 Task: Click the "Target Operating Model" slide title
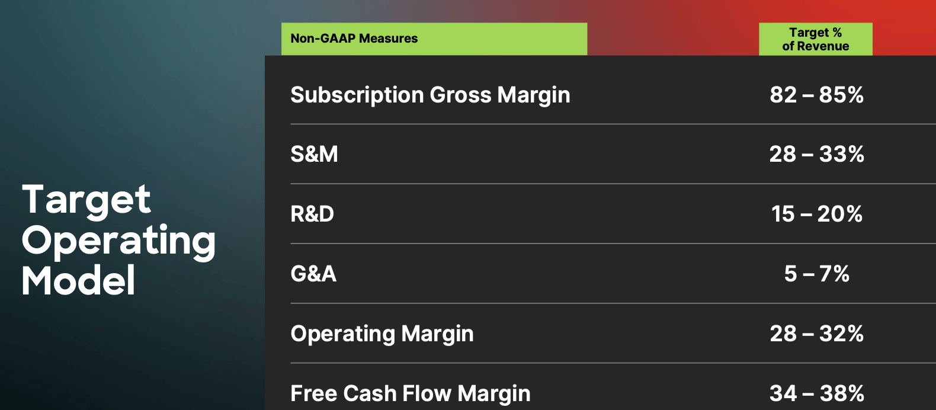[x=118, y=239]
